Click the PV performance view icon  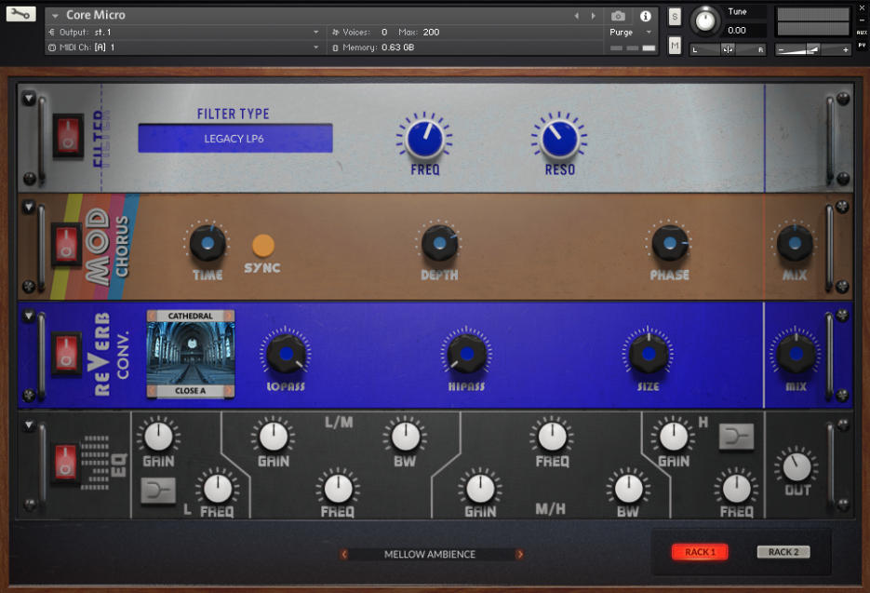tap(863, 43)
